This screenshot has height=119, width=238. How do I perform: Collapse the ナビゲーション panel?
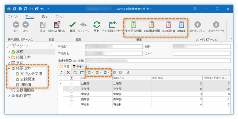(51, 45)
